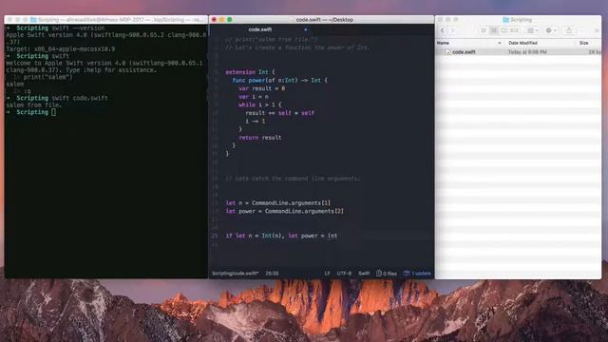608x342 pixels.
Task: Go forward in the Finder window
Action: (x=452, y=30)
